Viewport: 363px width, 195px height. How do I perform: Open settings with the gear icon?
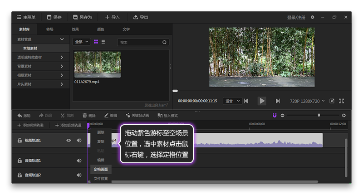tap(312, 17)
